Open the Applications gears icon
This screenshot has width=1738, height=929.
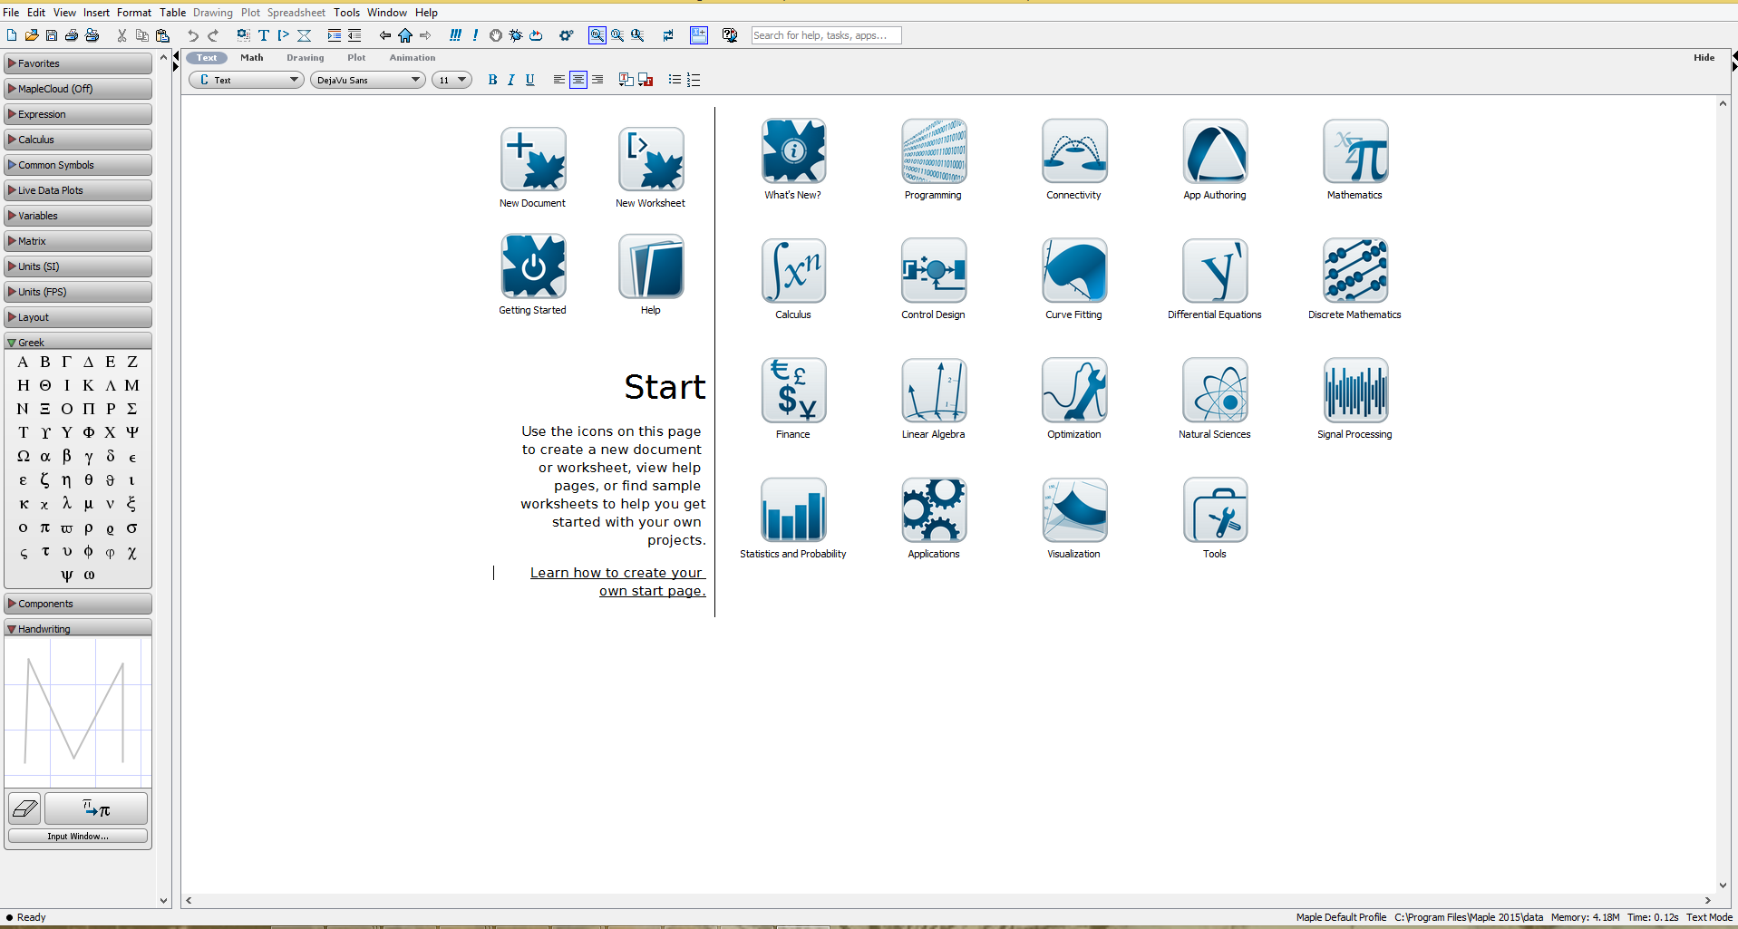(x=934, y=510)
